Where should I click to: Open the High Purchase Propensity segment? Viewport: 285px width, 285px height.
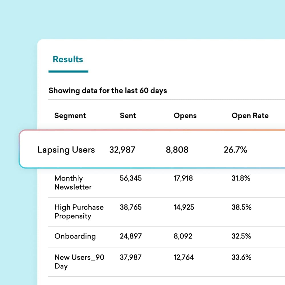pyautogui.click(x=79, y=211)
